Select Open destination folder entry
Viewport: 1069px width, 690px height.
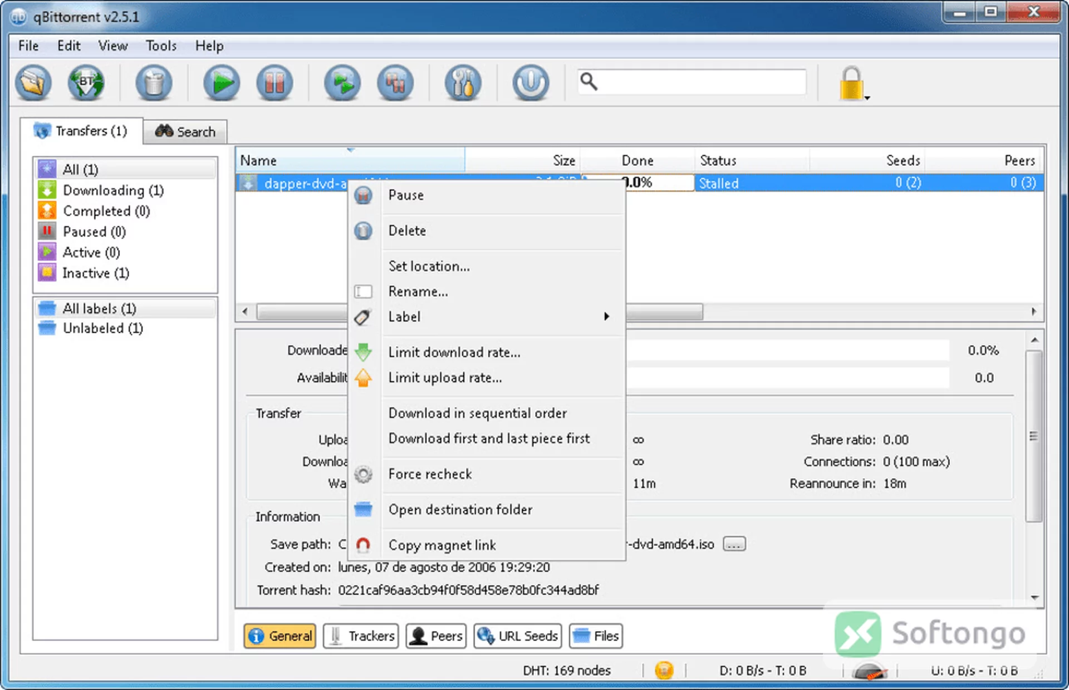487,509
